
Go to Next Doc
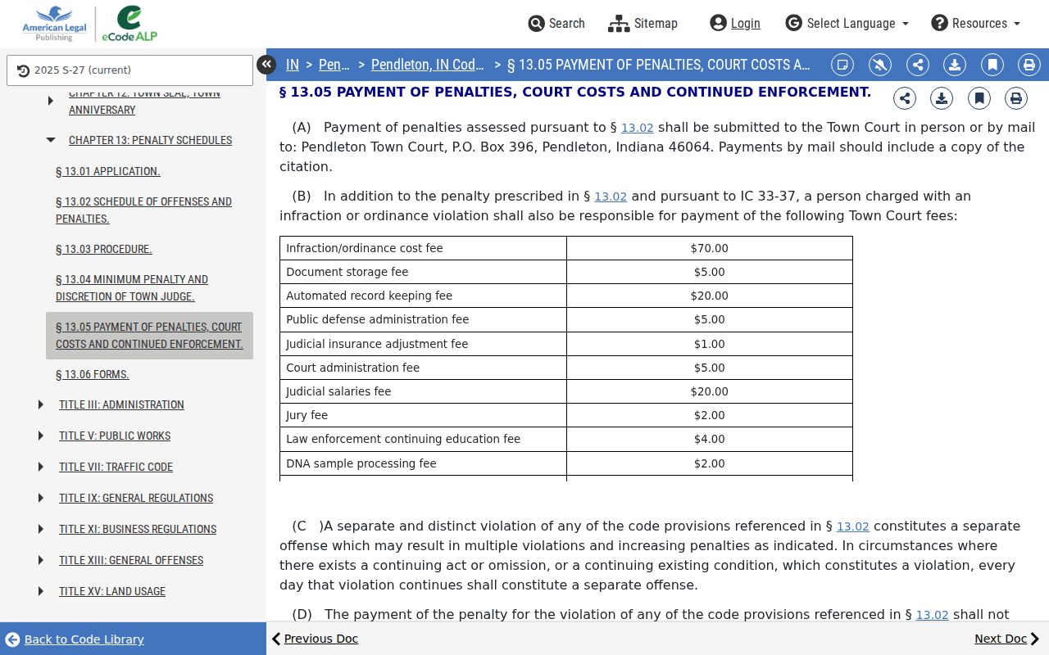[x=1007, y=639]
